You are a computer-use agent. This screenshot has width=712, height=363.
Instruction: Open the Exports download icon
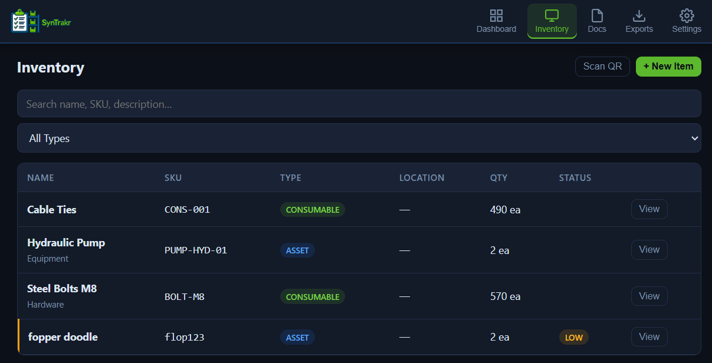click(639, 15)
